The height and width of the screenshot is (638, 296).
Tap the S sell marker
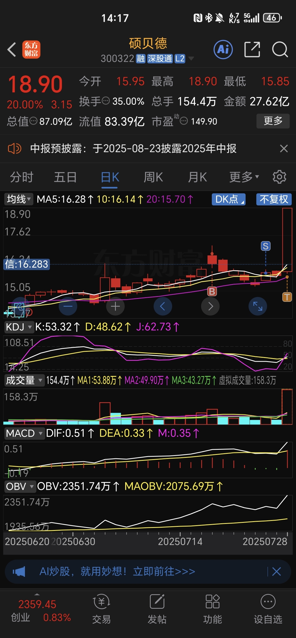[266, 246]
